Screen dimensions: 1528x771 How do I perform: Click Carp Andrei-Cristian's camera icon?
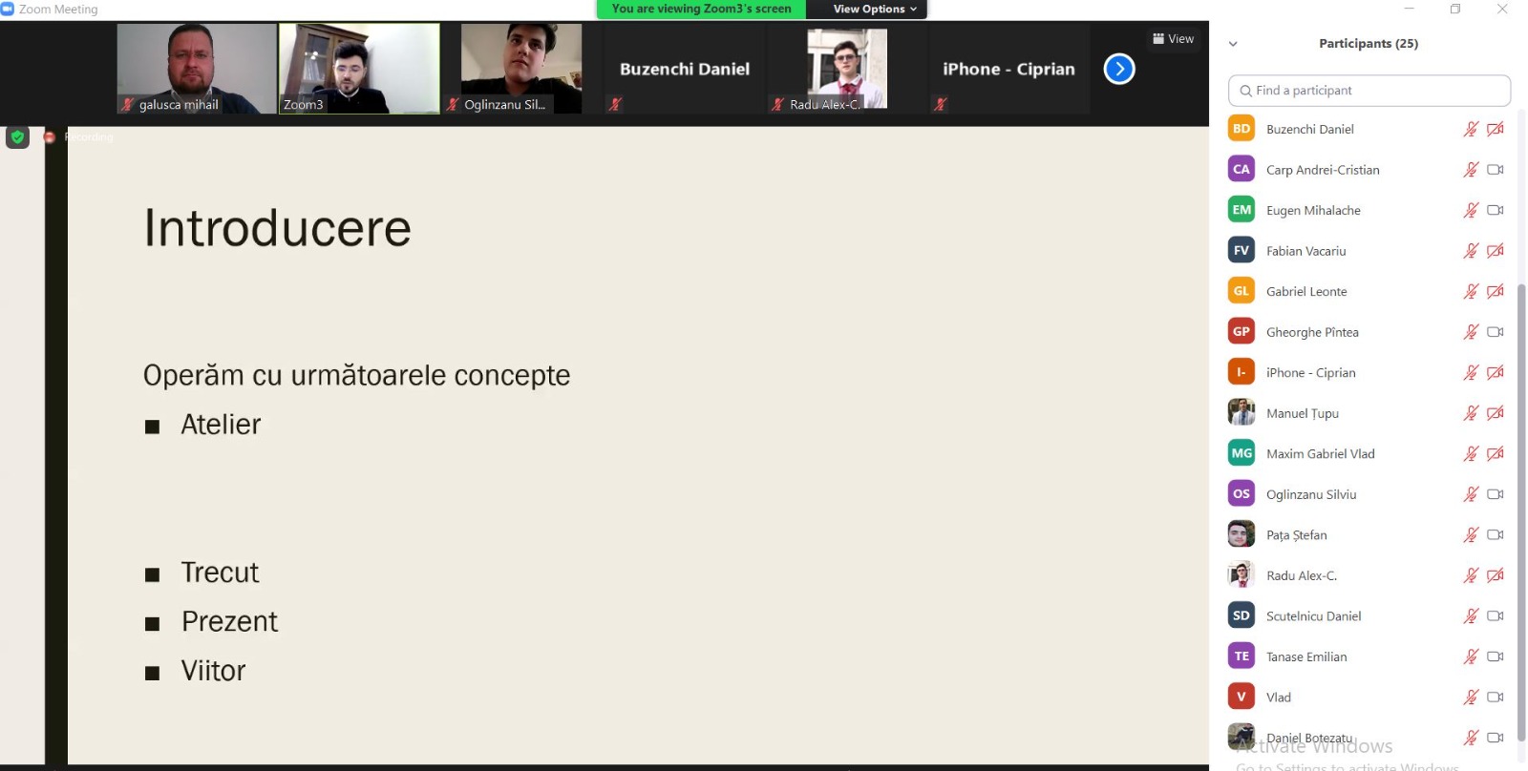click(x=1495, y=170)
